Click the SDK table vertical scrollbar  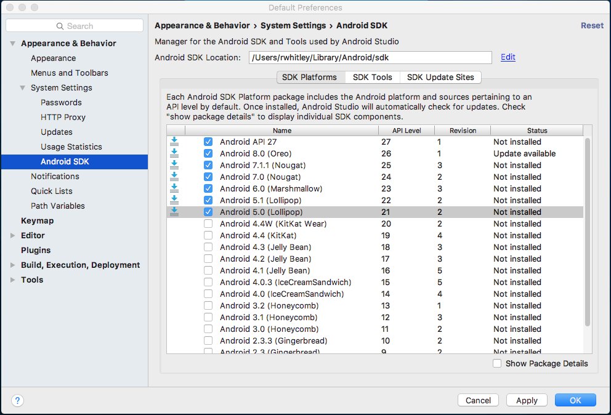587,232
